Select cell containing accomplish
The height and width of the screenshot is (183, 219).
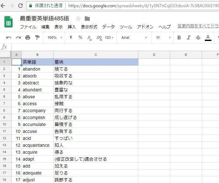click(x=37, y=117)
